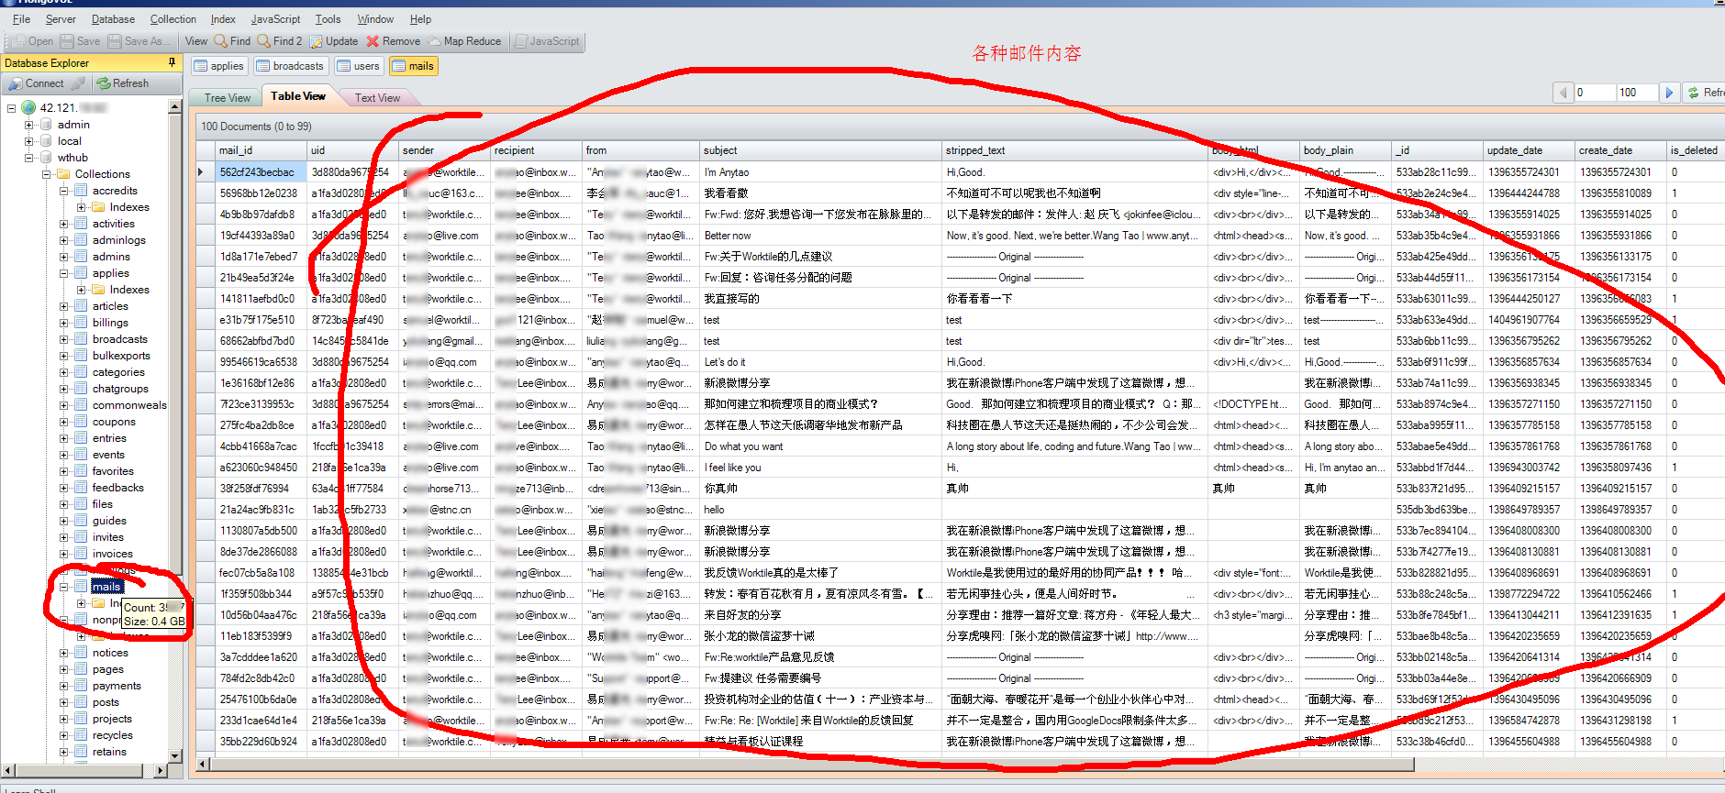Screen dimensions: 1725x793
Task: Sort by stripped_text column header
Action: pyautogui.click(x=1075, y=150)
